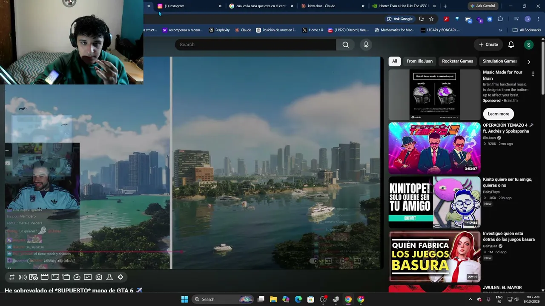
Task: Click the clapperboard icon below the video
Action: coord(44,277)
